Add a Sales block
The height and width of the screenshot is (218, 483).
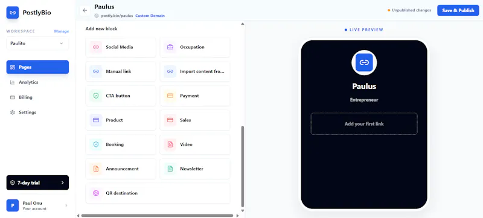pyautogui.click(x=195, y=120)
